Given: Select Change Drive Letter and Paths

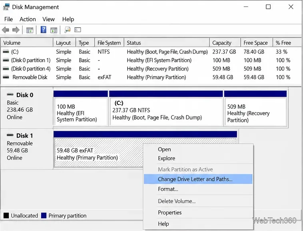Looking at the screenshot, I should tap(198, 179).
